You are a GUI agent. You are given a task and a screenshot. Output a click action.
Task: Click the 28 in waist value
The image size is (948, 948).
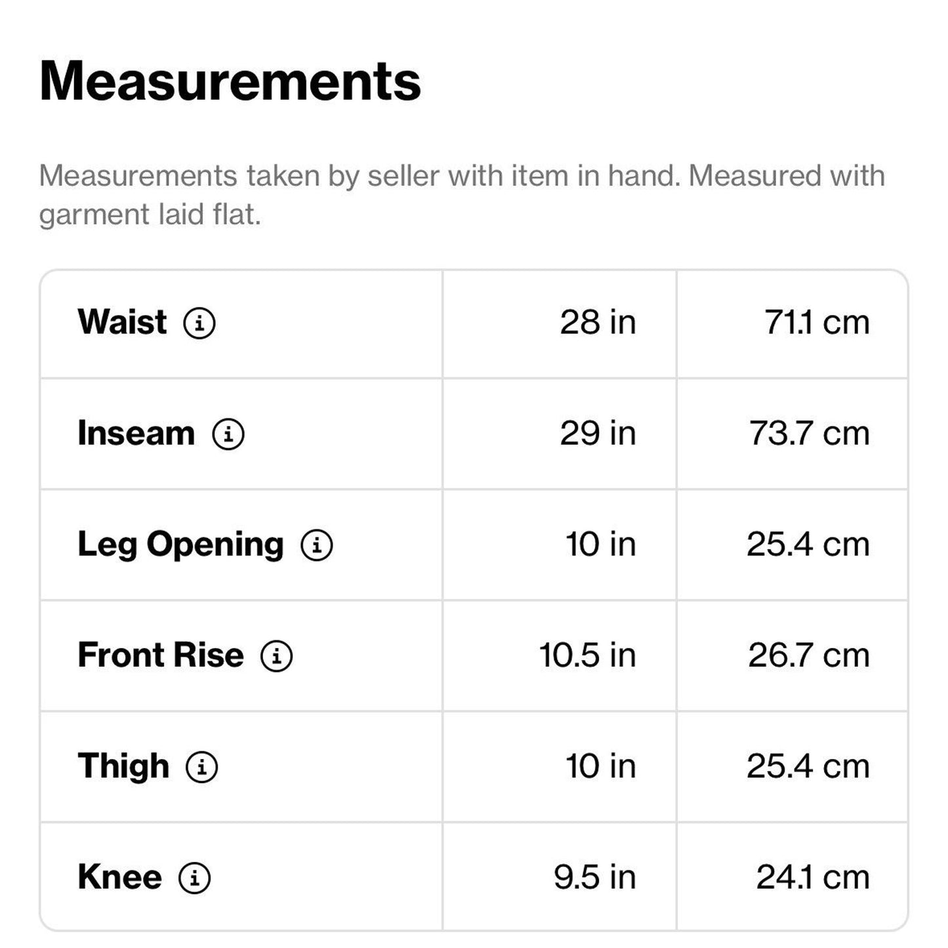[598, 322]
